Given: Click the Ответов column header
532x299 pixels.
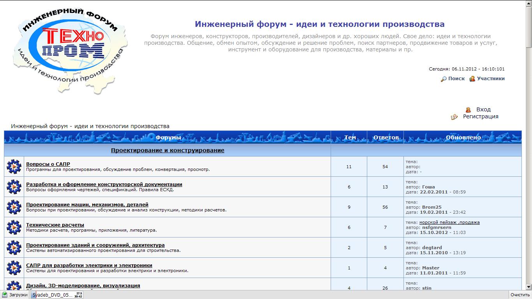Looking at the screenshot, I should click(386, 137).
